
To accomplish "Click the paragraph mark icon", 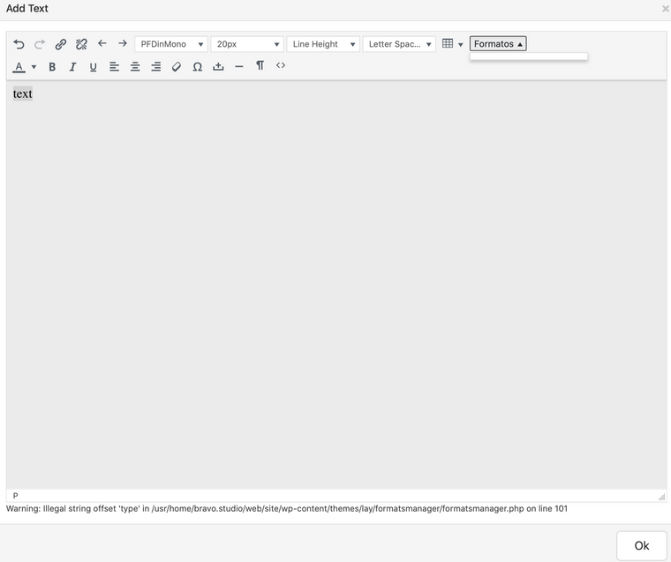I will [x=260, y=65].
